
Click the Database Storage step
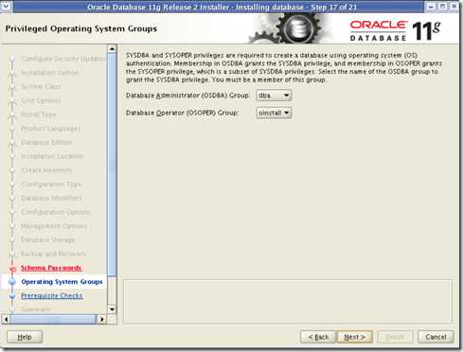click(x=48, y=239)
